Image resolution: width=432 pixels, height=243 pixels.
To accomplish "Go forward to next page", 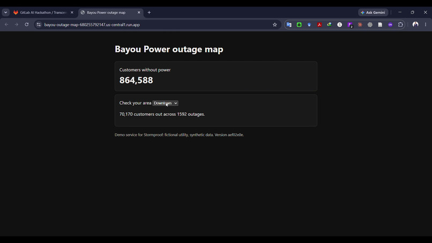I will pyautogui.click(x=16, y=25).
